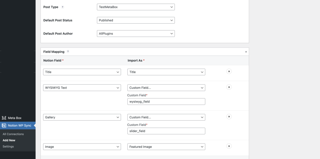The image size is (320, 159).
Task: Click the wysiwyg_field custom field input
Action: (166, 102)
